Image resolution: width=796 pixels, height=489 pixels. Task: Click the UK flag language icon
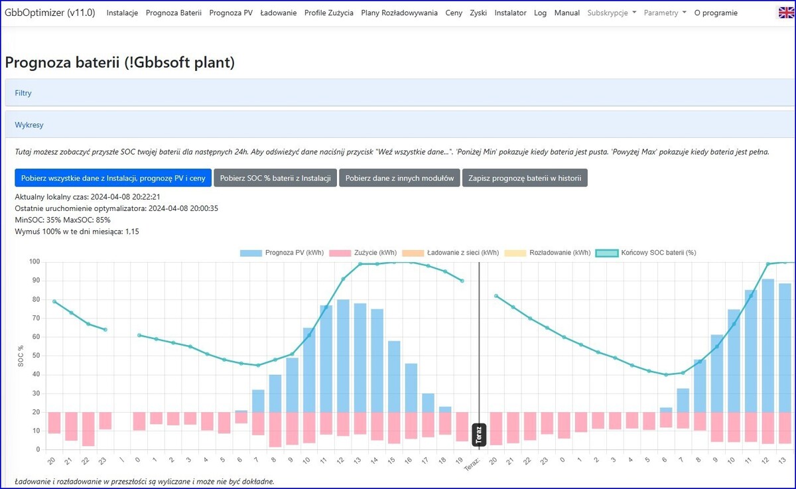pos(786,13)
